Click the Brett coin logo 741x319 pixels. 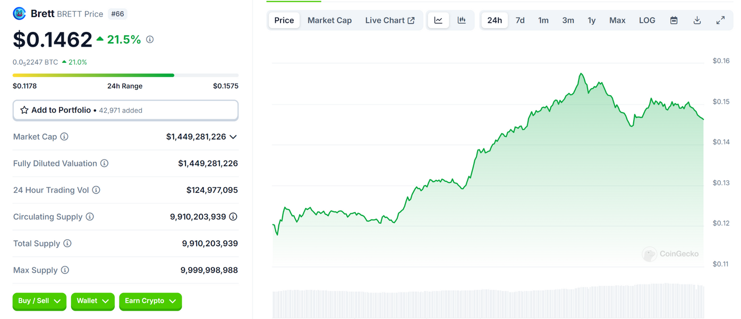(19, 14)
